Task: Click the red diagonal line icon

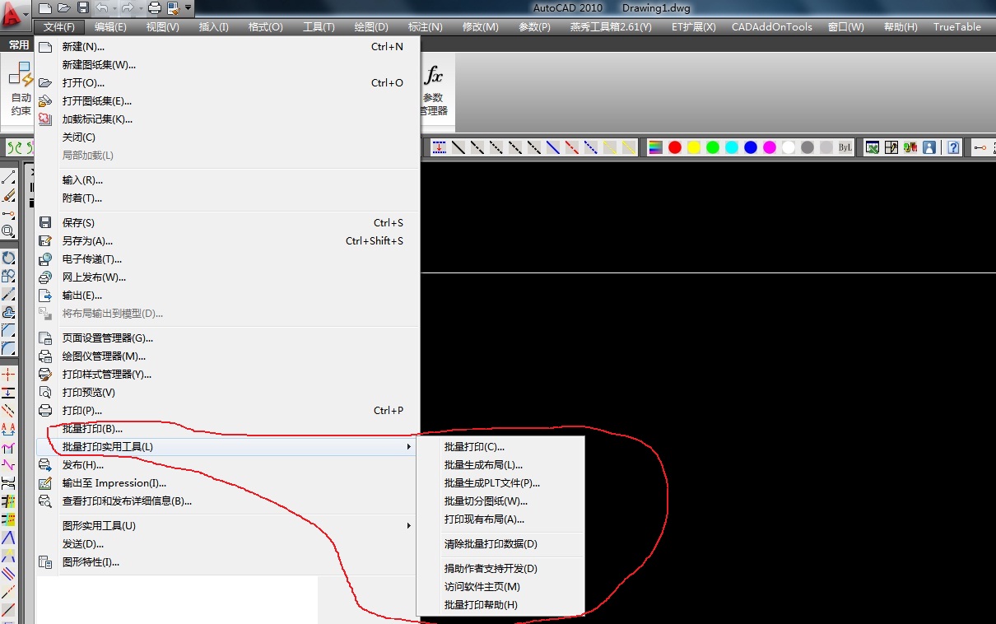Action: tap(572, 147)
